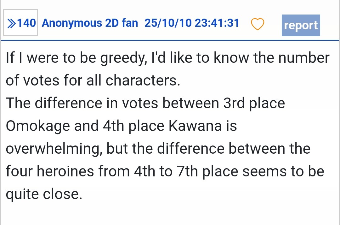340x225 pixels.
Task: Click the word number in first line
Action: click(304, 58)
